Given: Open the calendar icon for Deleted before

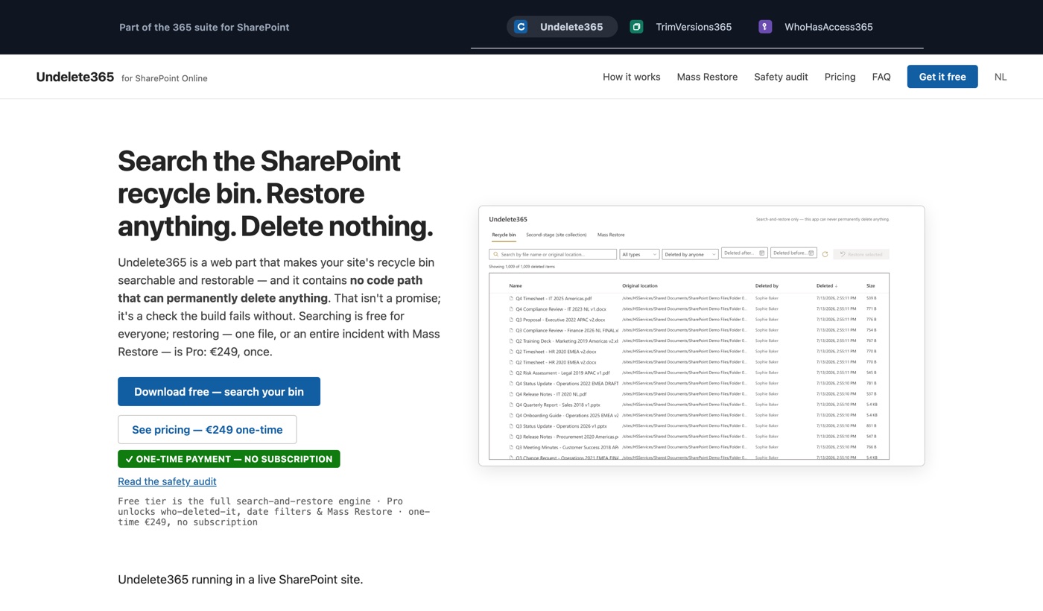Looking at the screenshot, I should (x=811, y=253).
